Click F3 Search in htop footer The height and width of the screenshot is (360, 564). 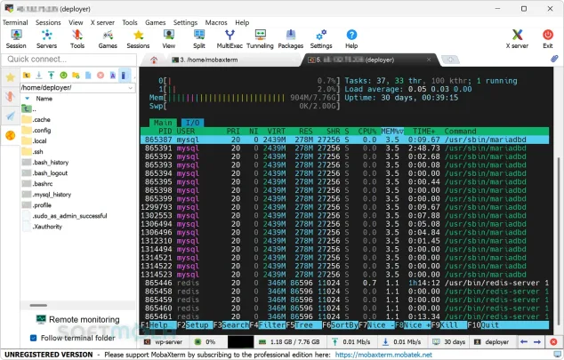click(x=231, y=325)
